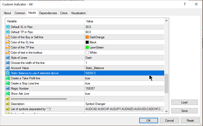Screen dimensions: 203x126
Task: Click the Load button
Action: click(x=184, y=102)
